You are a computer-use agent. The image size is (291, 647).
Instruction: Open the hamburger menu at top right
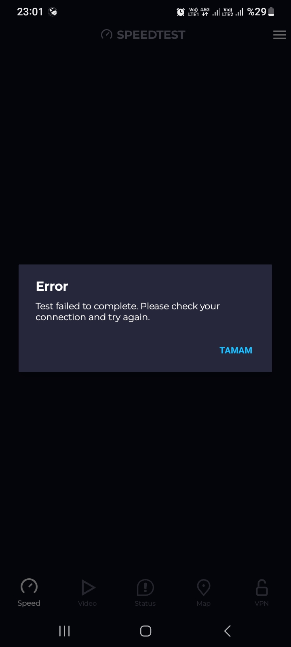click(x=280, y=35)
